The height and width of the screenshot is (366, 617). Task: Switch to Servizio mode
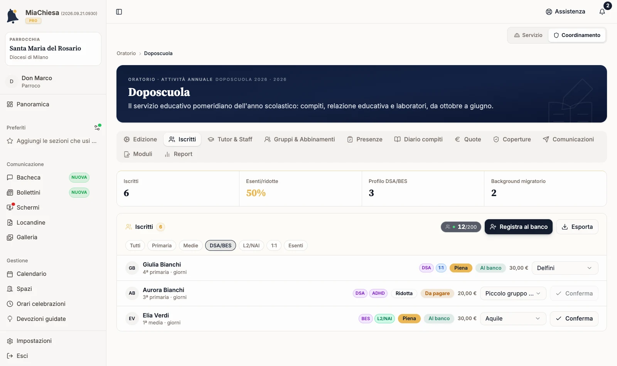click(528, 35)
